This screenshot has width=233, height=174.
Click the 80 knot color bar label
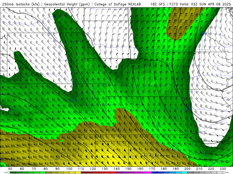pos(46,169)
